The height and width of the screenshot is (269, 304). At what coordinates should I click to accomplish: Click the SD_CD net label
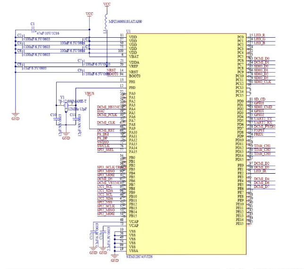260,99
